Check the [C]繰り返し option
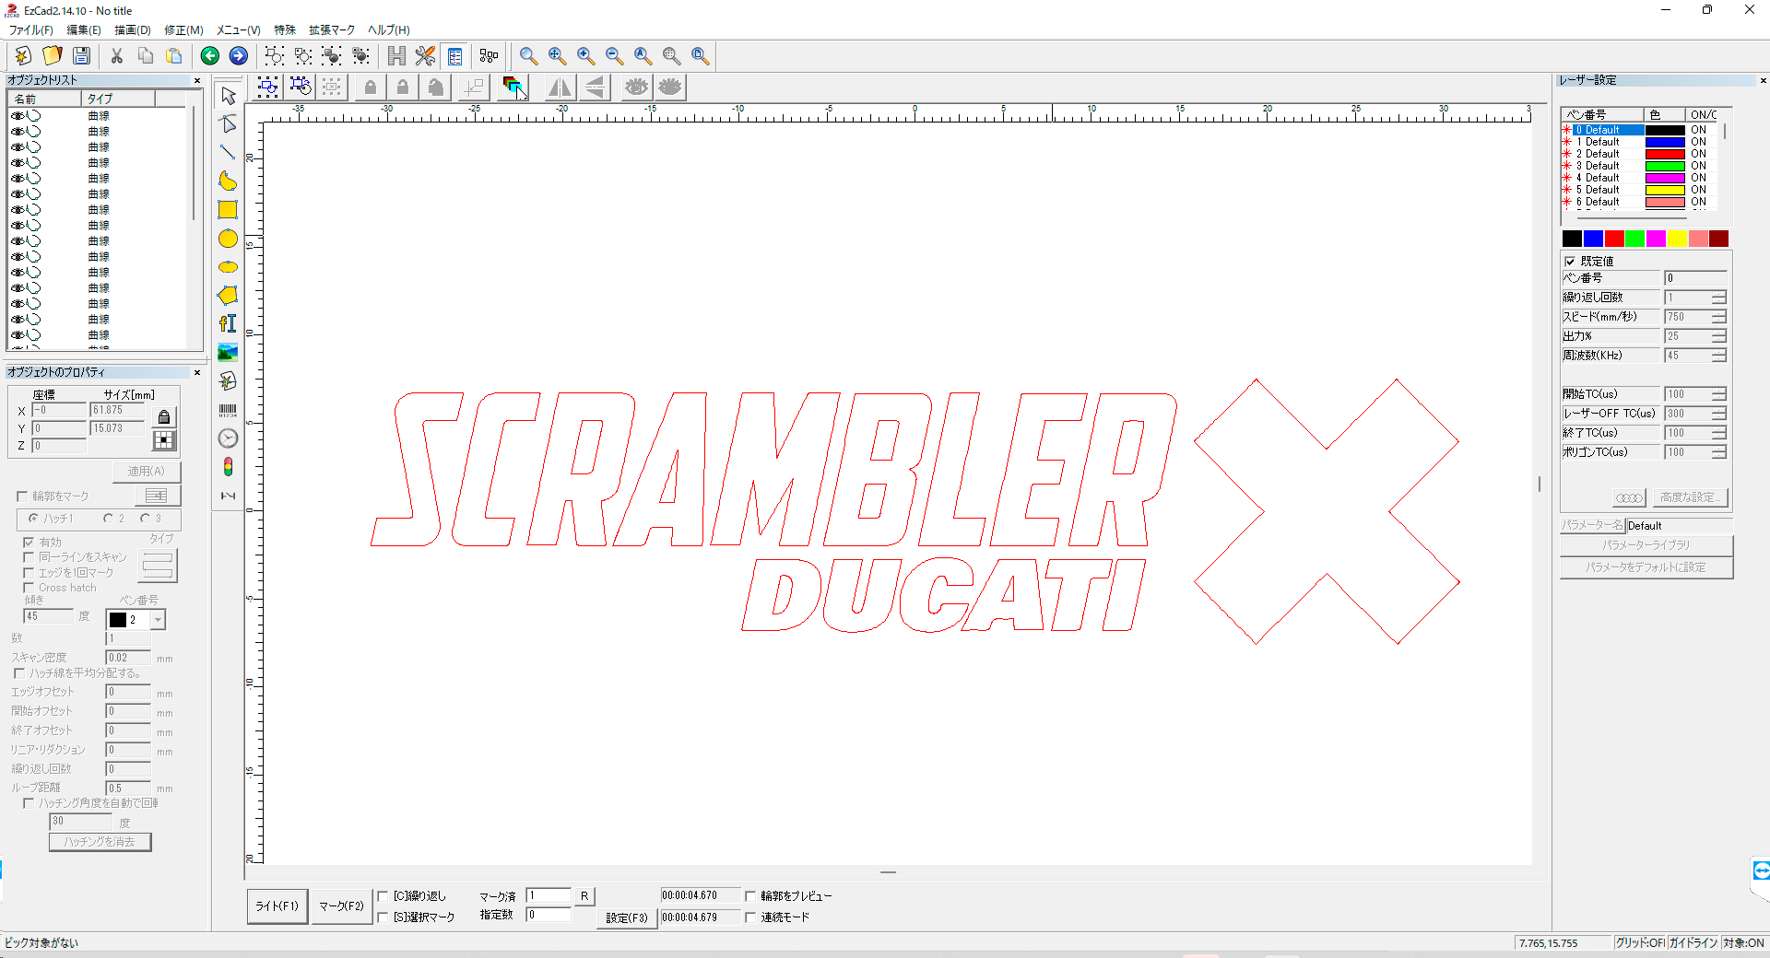The width and height of the screenshot is (1770, 958). point(383,896)
